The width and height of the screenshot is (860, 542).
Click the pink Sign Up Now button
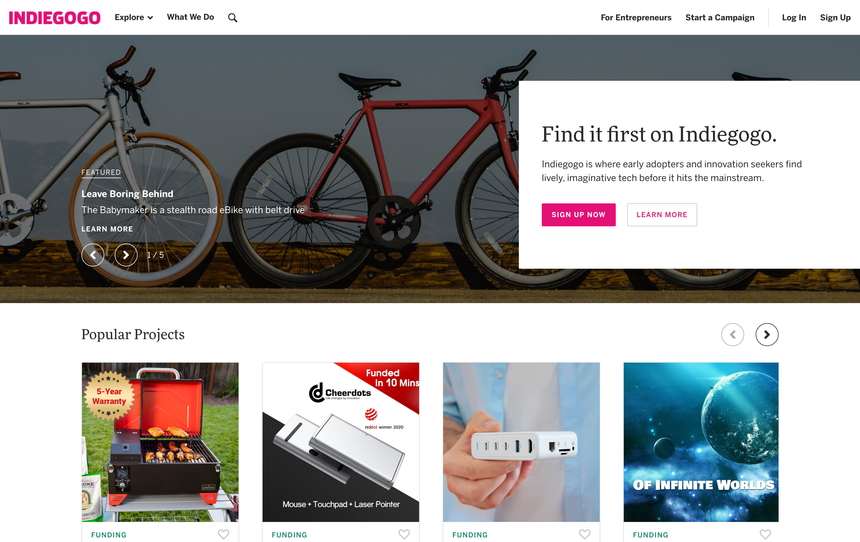(x=578, y=215)
